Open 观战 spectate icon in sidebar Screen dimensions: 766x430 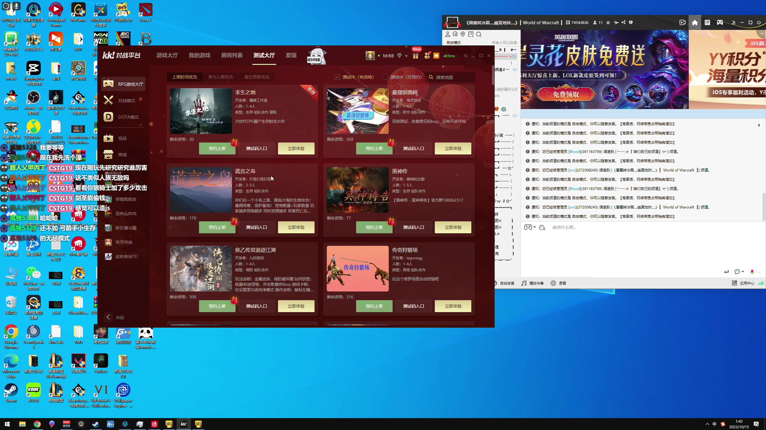point(108,138)
